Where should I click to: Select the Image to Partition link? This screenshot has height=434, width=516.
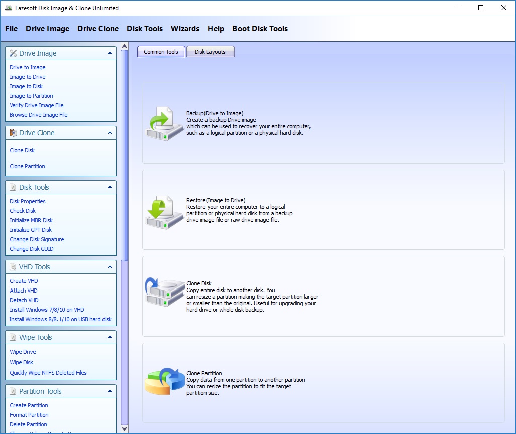click(31, 96)
